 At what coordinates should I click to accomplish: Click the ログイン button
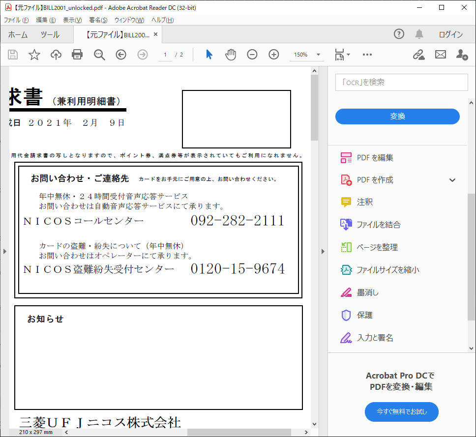451,34
